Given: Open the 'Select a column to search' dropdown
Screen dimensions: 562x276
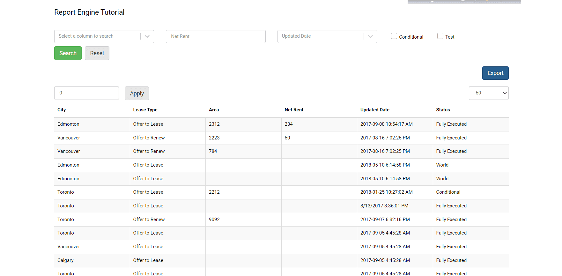Looking at the screenshot, I should pyautogui.click(x=104, y=36).
